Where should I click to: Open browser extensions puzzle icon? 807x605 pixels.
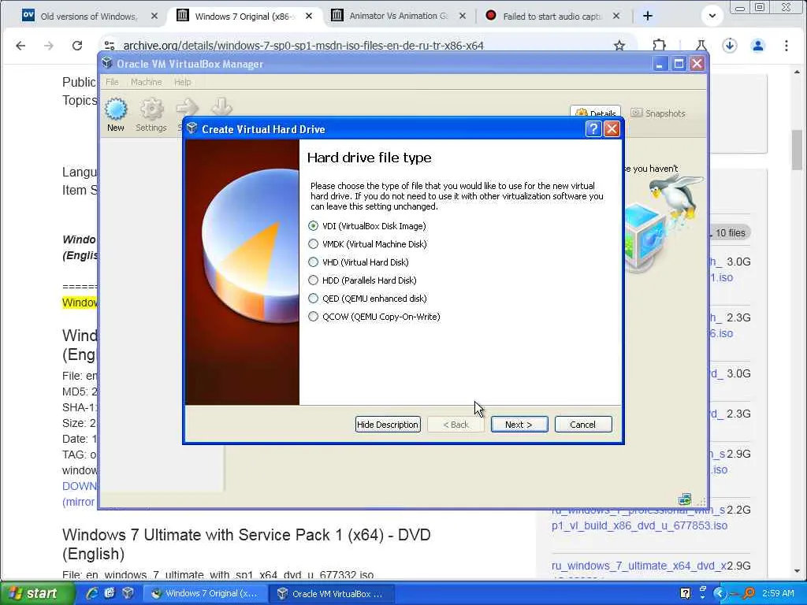[660, 46]
